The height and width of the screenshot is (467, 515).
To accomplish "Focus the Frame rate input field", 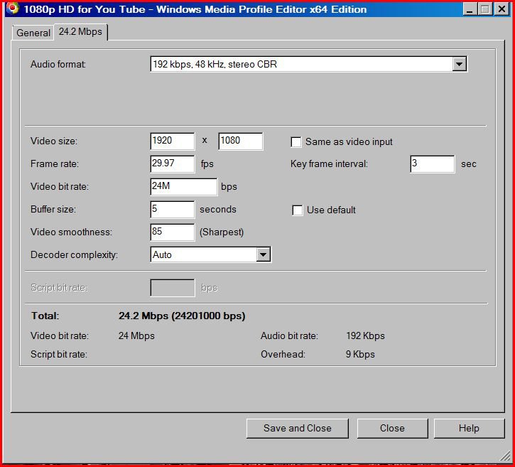I will 173,164.
